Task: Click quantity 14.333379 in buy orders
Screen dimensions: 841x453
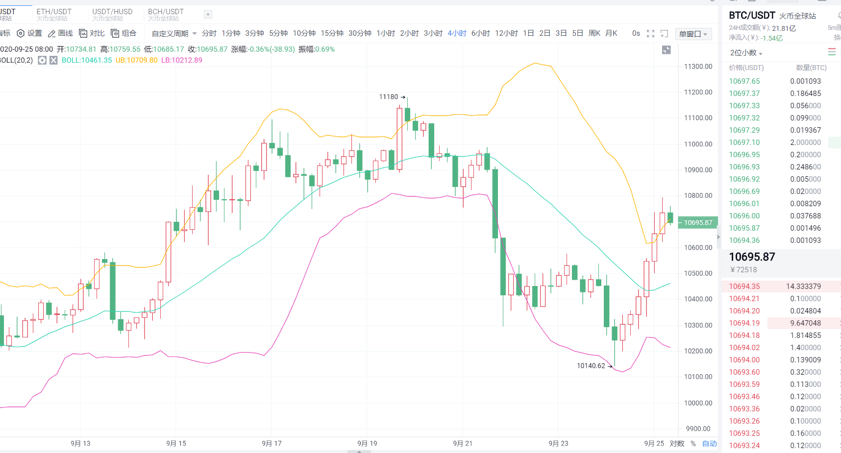Action: 803,286
